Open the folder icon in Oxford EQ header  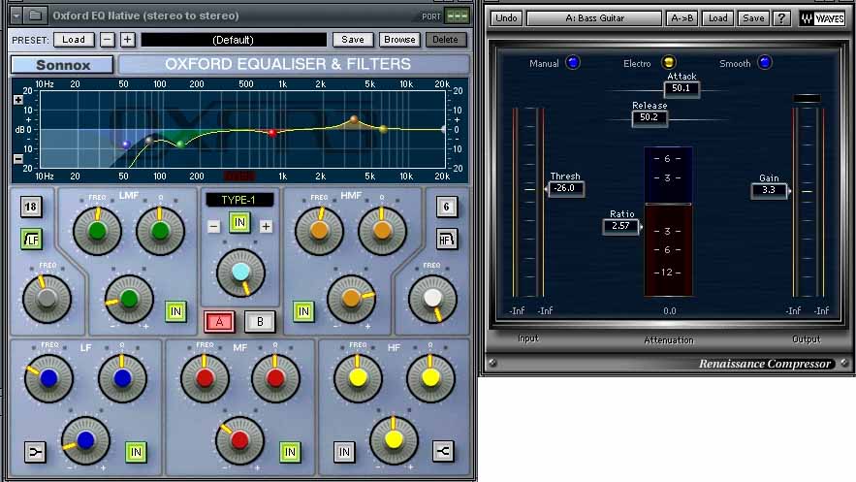pyautogui.click(x=36, y=16)
